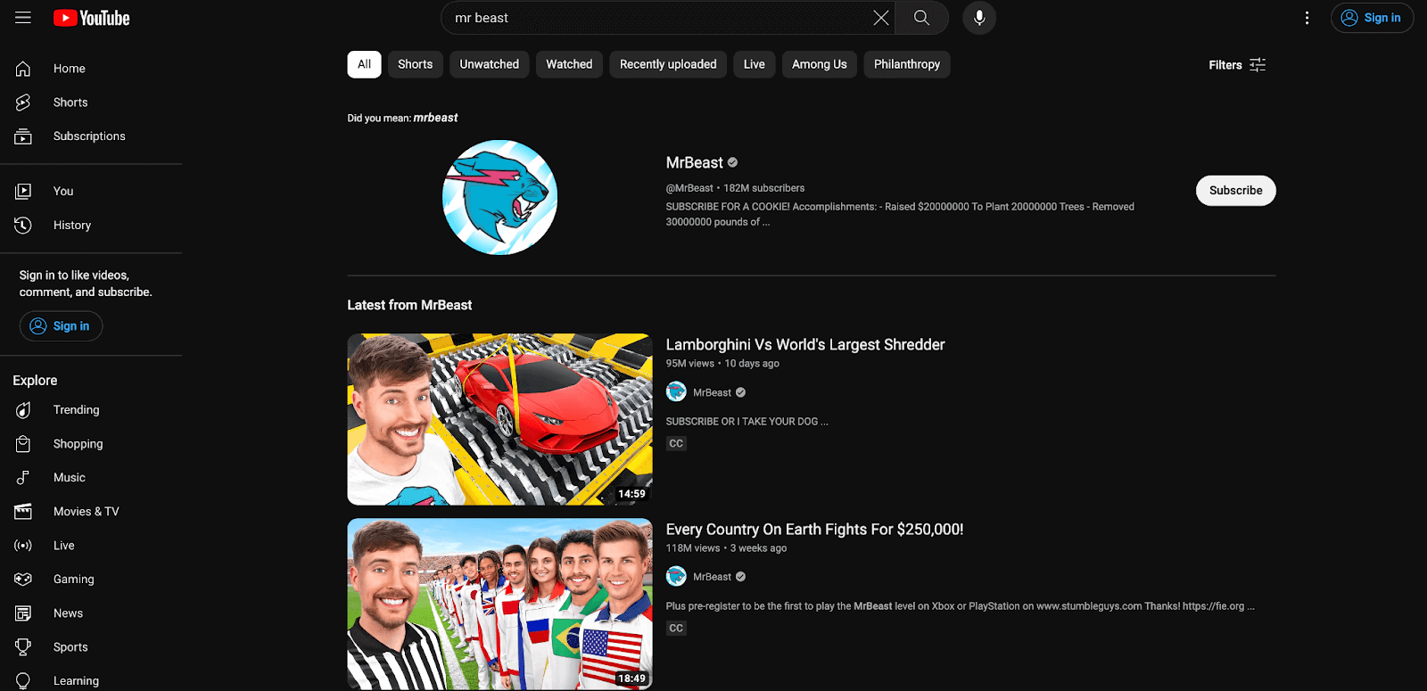Open the Subscriptions icon in sidebar

tap(23, 136)
